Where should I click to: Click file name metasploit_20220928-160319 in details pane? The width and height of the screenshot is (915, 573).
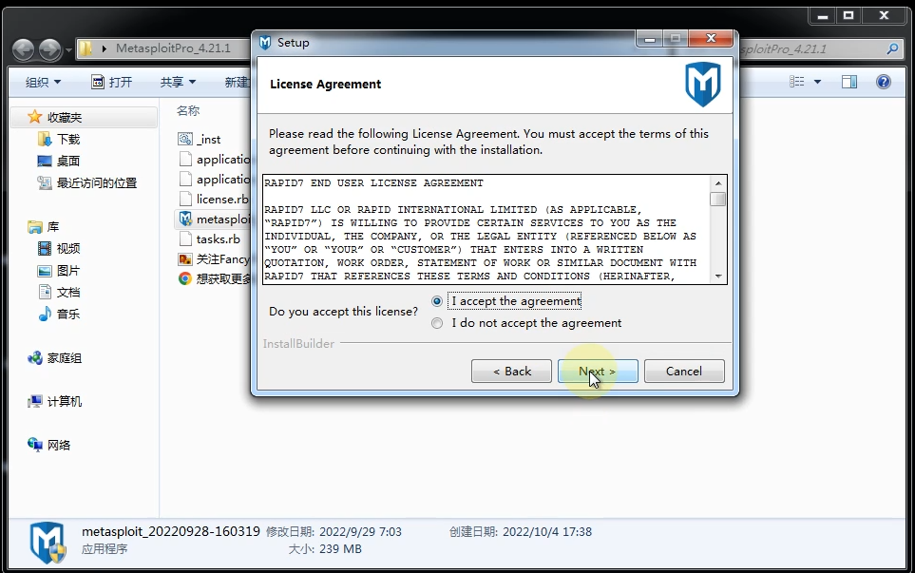click(x=171, y=531)
